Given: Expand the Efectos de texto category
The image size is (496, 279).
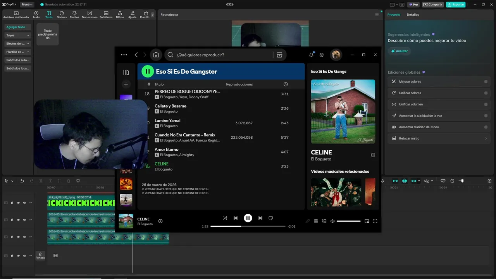Looking at the screenshot, I should 17,44.
